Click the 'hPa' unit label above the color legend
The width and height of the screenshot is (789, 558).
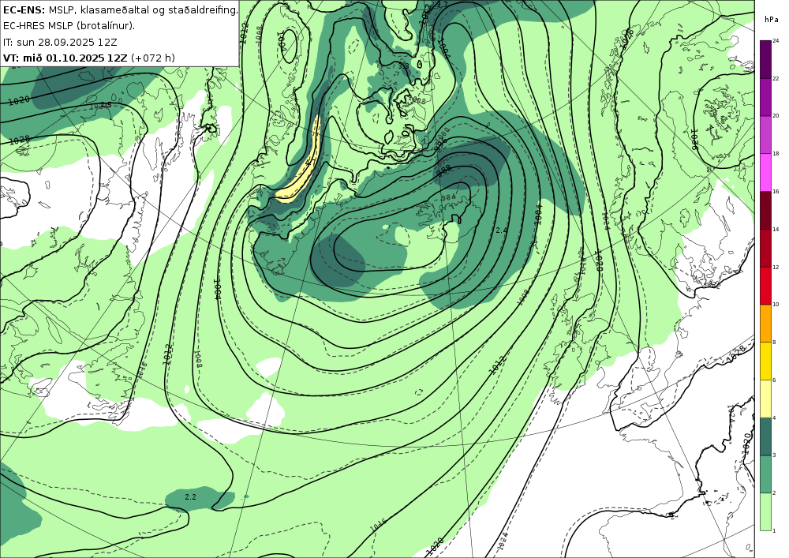772,19
